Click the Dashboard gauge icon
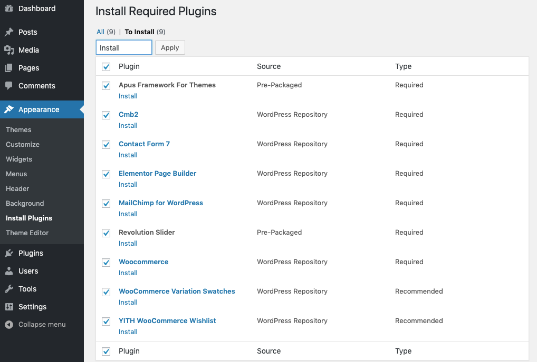 (9, 8)
